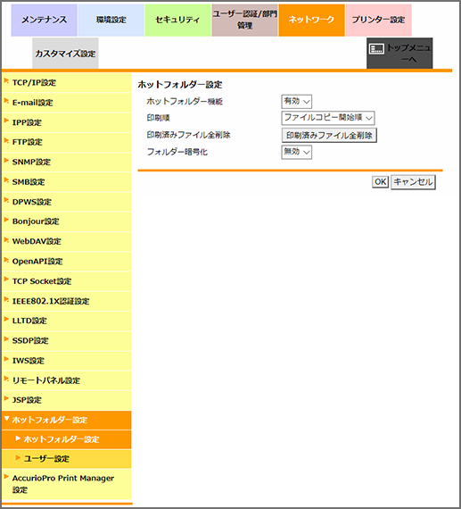Select DPWS設定 menu entry
The width and height of the screenshot is (461, 509).
coord(67,202)
